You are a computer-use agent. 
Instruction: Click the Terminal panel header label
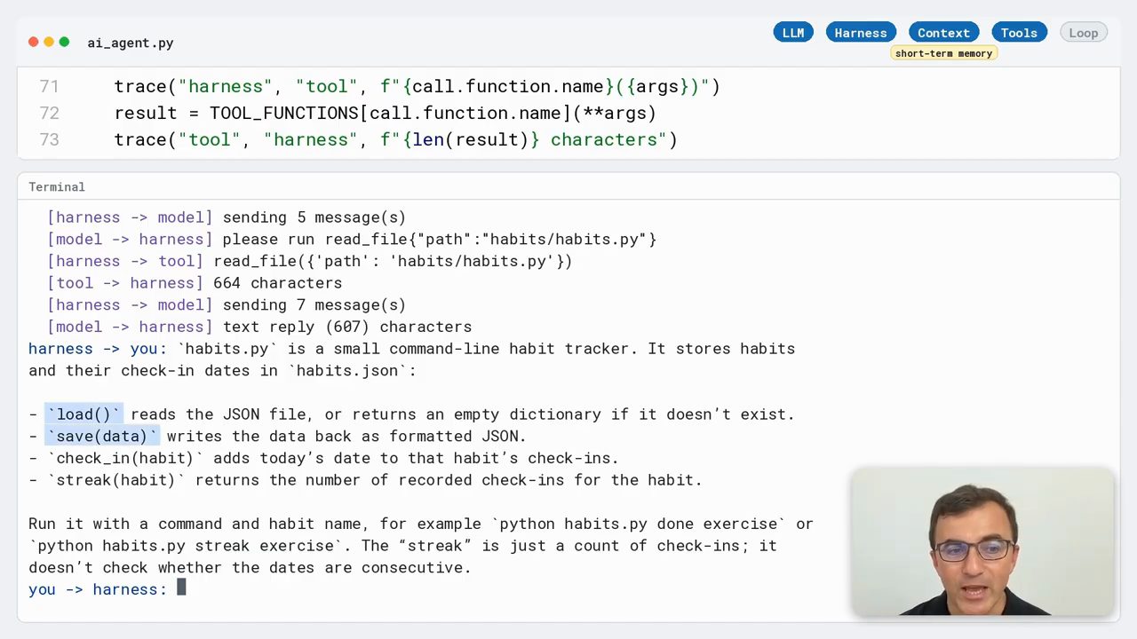pos(57,186)
